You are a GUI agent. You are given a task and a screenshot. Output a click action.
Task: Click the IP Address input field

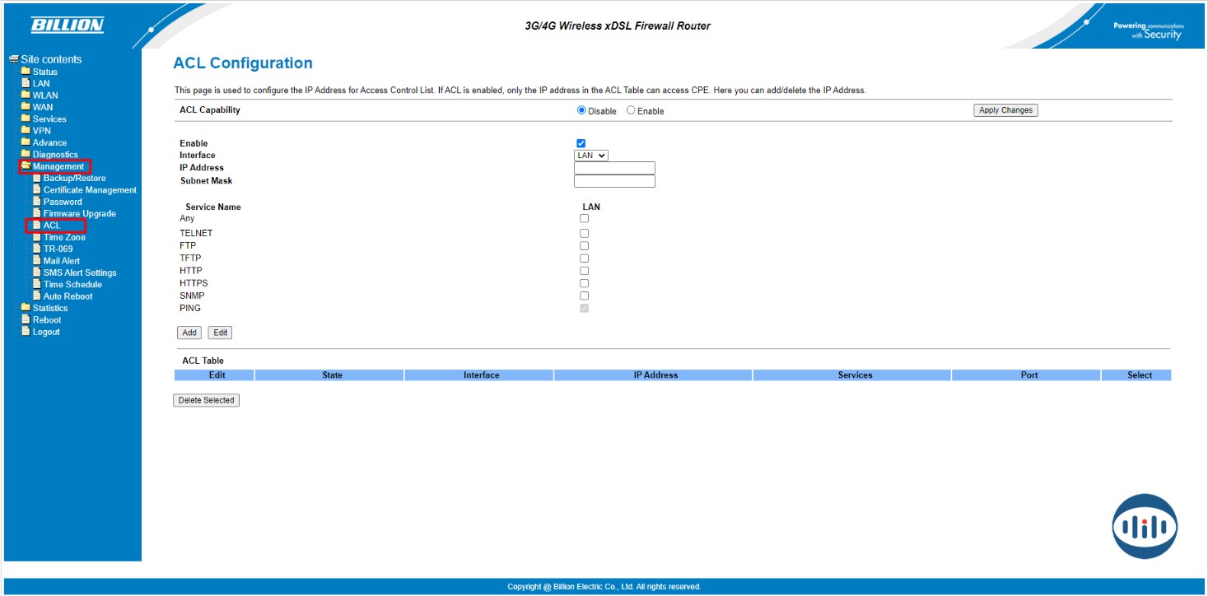[x=614, y=168]
